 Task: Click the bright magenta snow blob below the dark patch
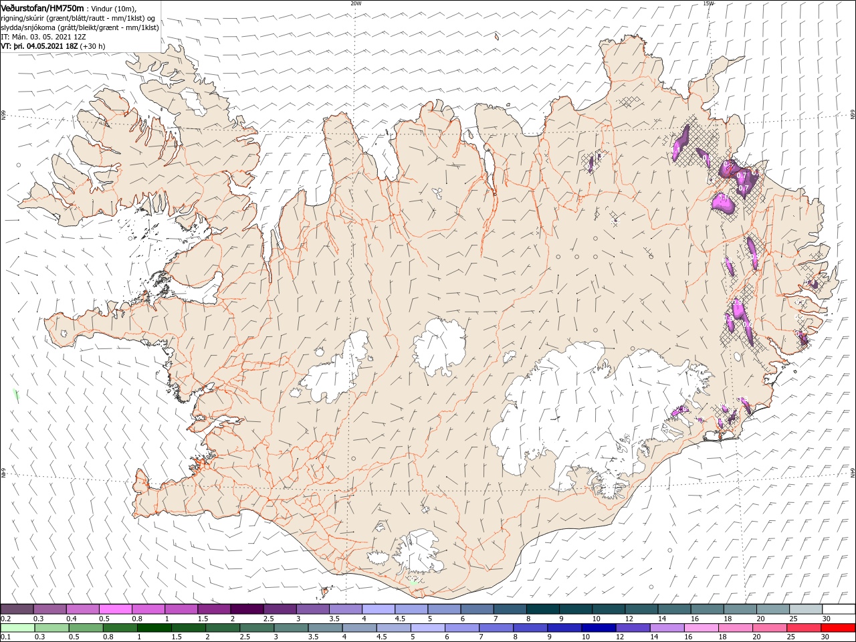coord(722,202)
